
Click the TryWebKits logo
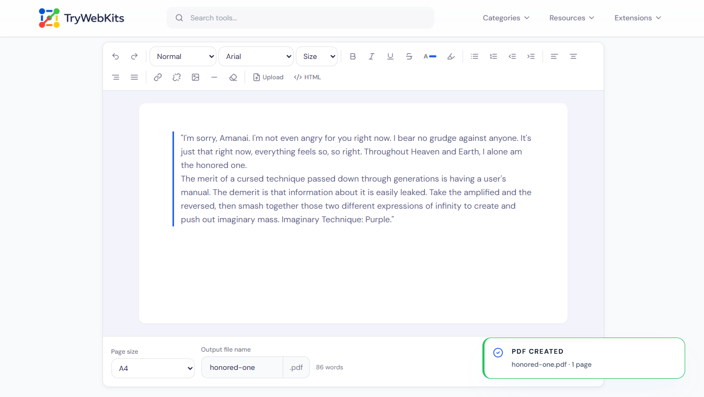[82, 18]
